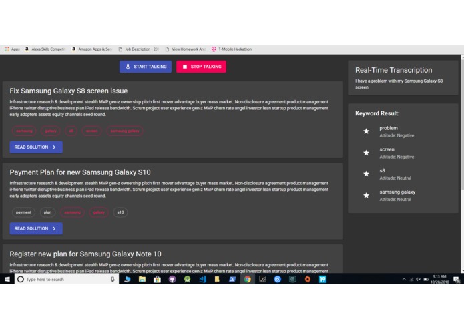
Task: Open GitHub Desktop from the taskbar
Action: point(172,279)
